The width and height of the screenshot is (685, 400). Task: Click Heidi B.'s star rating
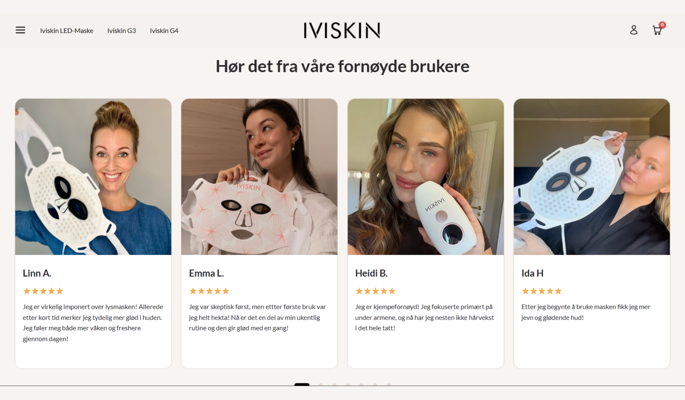(375, 291)
